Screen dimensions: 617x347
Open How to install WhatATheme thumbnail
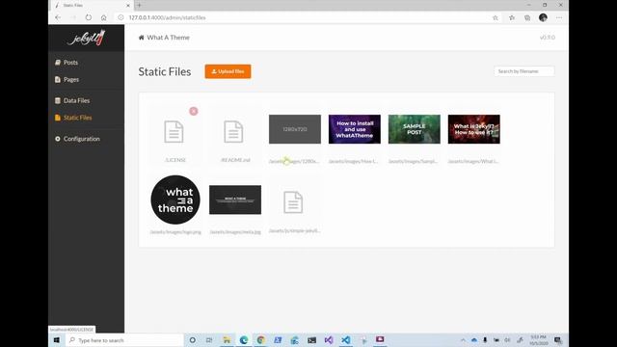click(355, 129)
